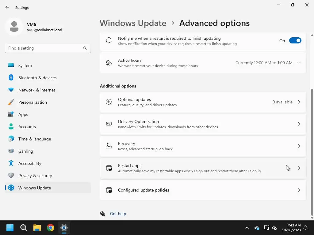Click the back arrow in Settings

point(7,7)
